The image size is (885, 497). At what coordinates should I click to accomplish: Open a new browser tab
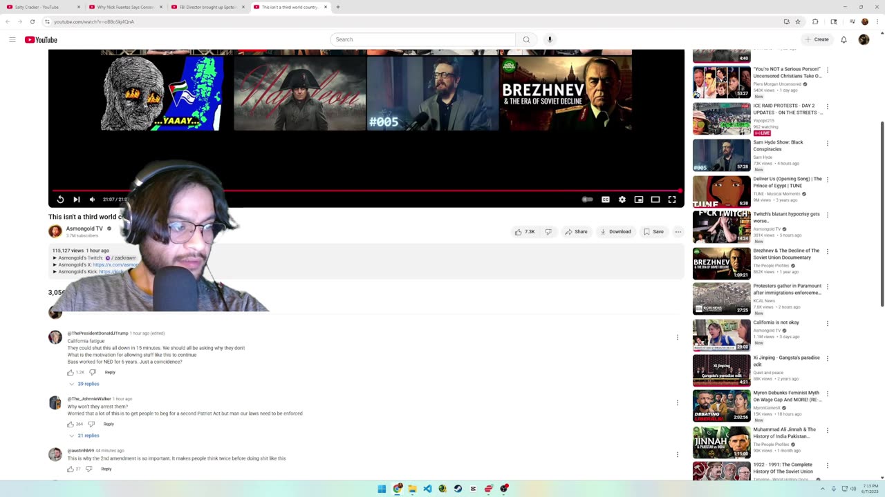tap(338, 7)
